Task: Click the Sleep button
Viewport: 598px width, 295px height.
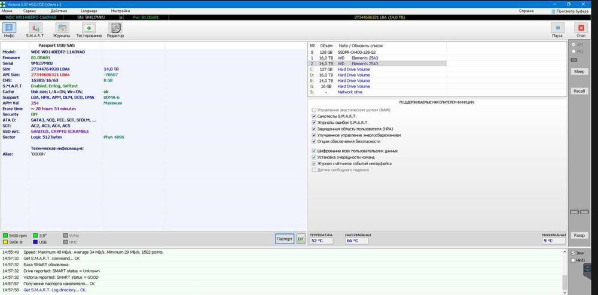Action: [x=579, y=72]
